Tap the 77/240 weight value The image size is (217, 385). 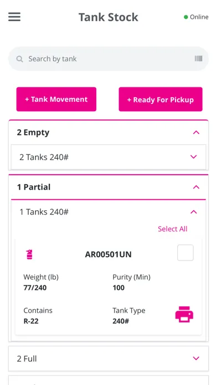point(35,288)
